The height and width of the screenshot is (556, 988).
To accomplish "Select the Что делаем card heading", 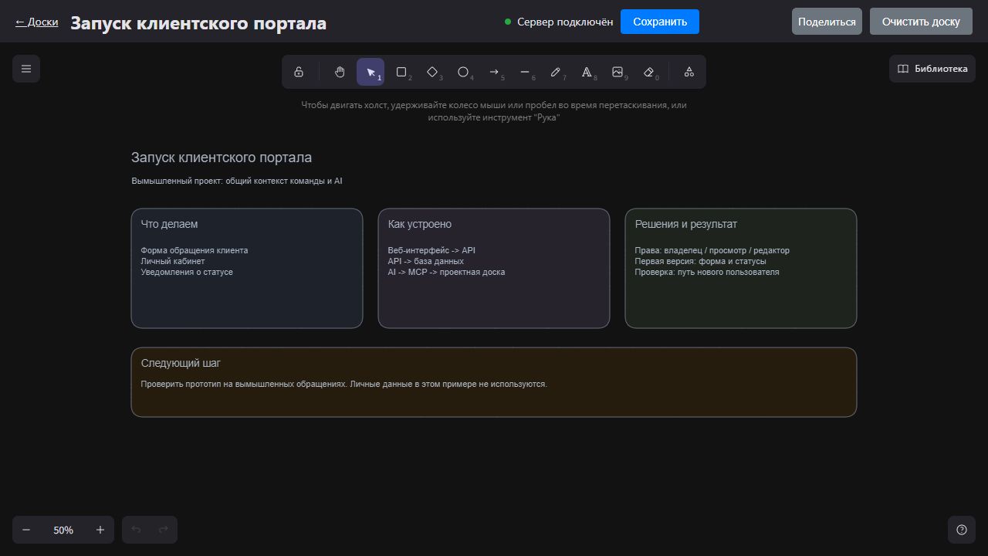I will 169,224.
